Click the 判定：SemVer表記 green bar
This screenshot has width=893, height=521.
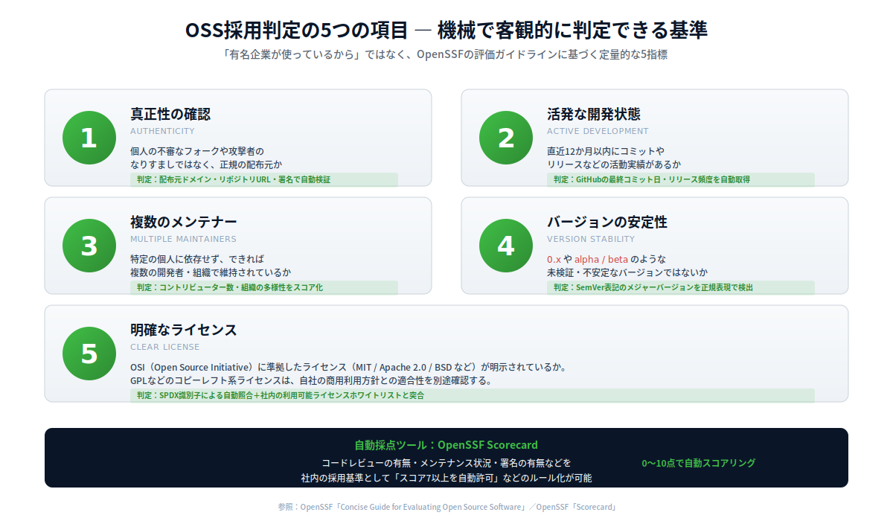click(x=681, y=287)
